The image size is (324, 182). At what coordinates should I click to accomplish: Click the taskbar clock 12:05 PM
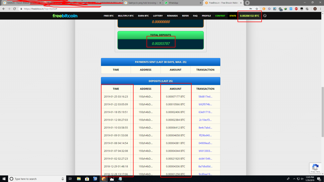click(310, 179)
